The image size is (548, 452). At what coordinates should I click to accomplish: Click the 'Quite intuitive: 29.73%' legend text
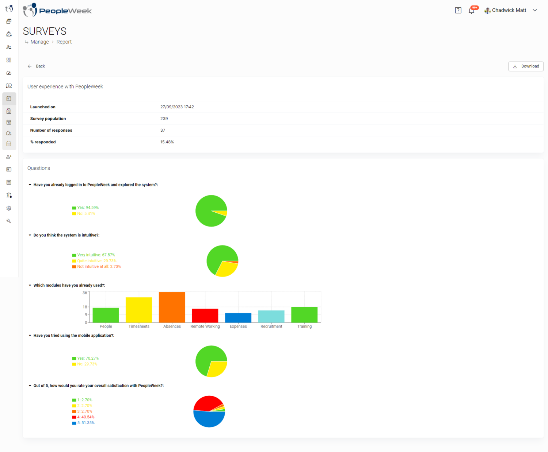pyautogui.click(x=97, y=261)
